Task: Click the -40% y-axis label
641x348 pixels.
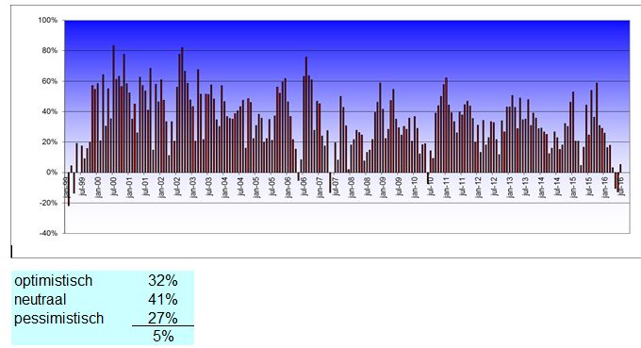Action: (x=49, y=233)
